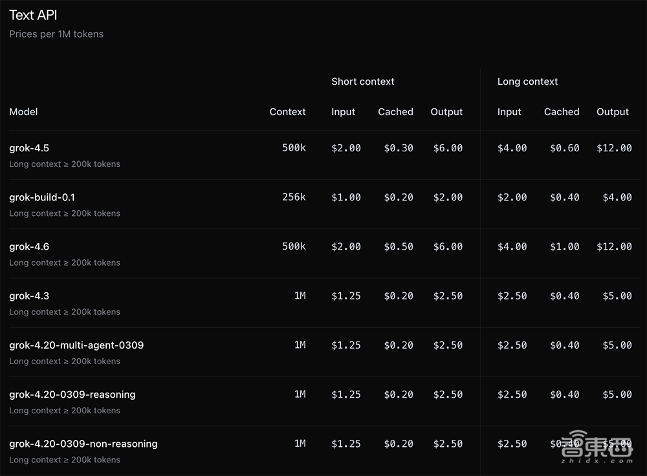This screenshot has height=476, width=647.
Task: Click grok-build-0.1 short context cached $0.20
Action: (x=399, y=197)
